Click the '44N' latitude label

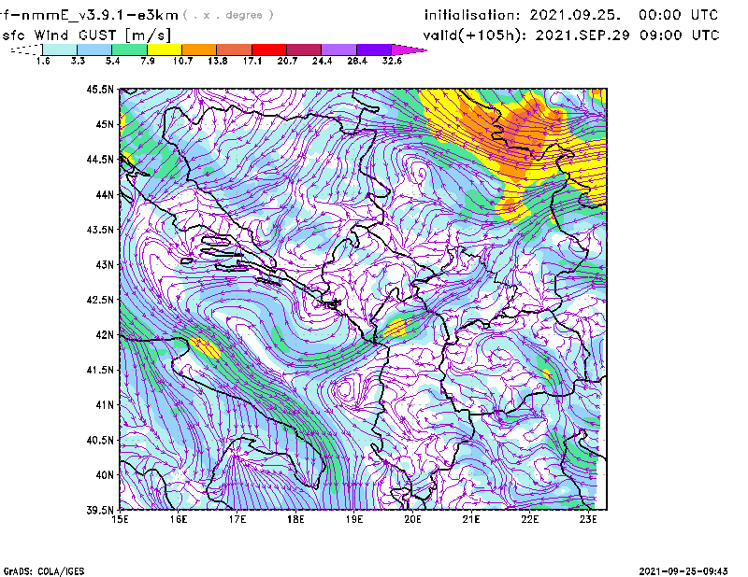point(105,194)
